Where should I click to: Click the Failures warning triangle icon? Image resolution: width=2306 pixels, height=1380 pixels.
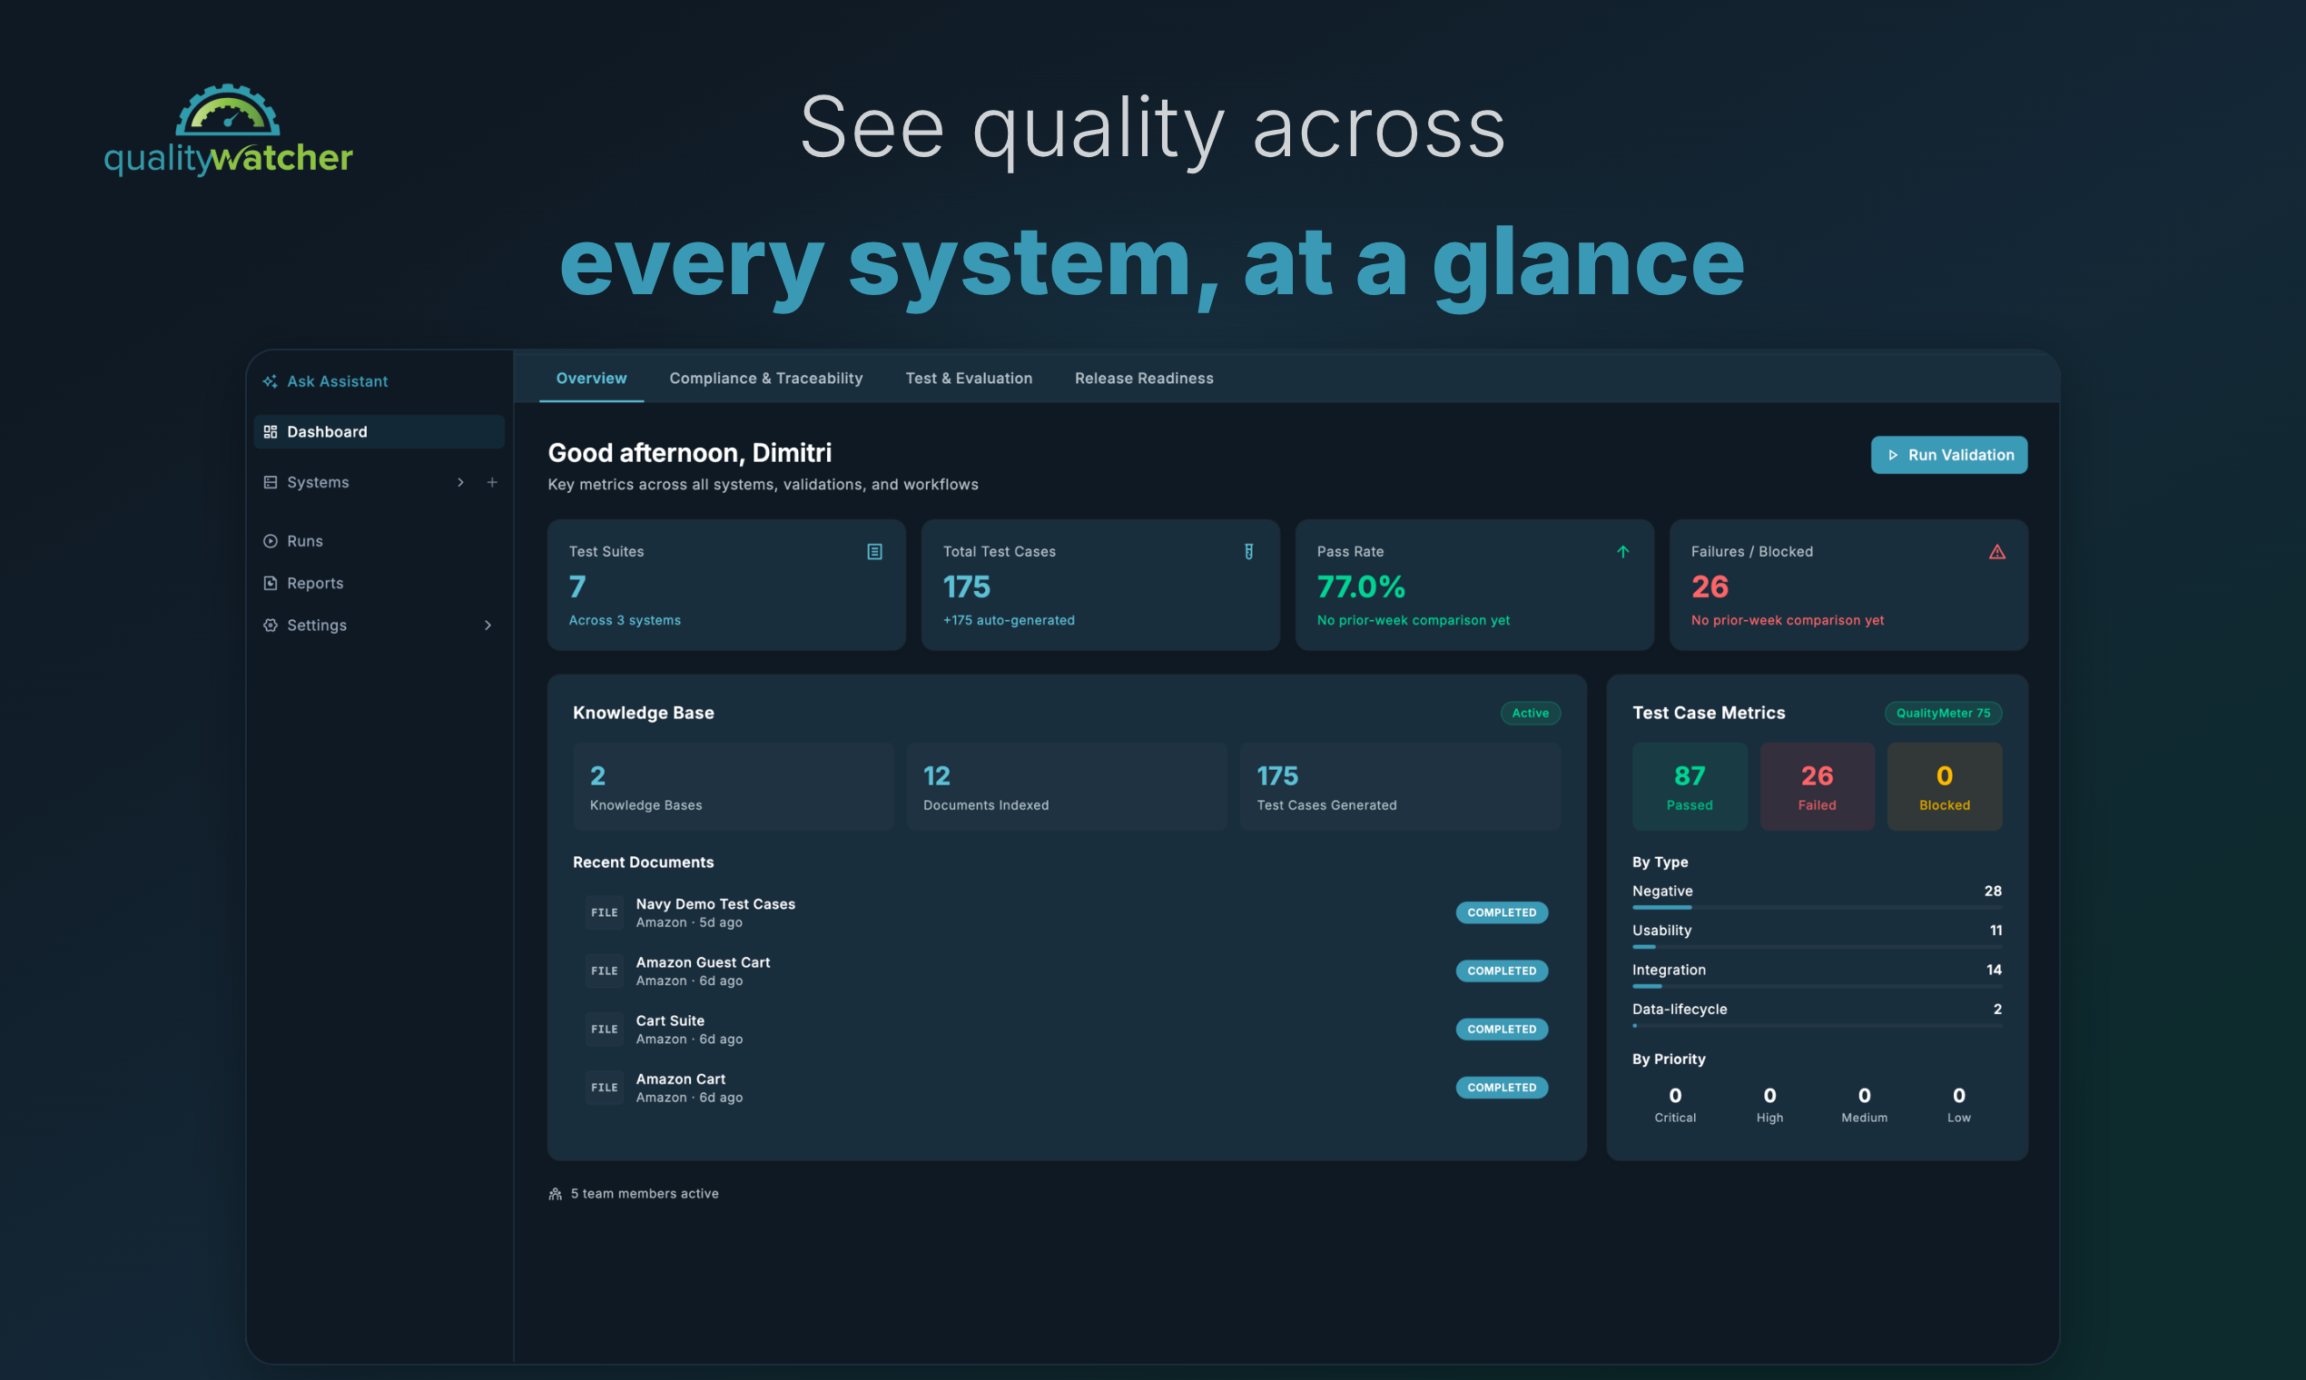[x=1996, y=551]
